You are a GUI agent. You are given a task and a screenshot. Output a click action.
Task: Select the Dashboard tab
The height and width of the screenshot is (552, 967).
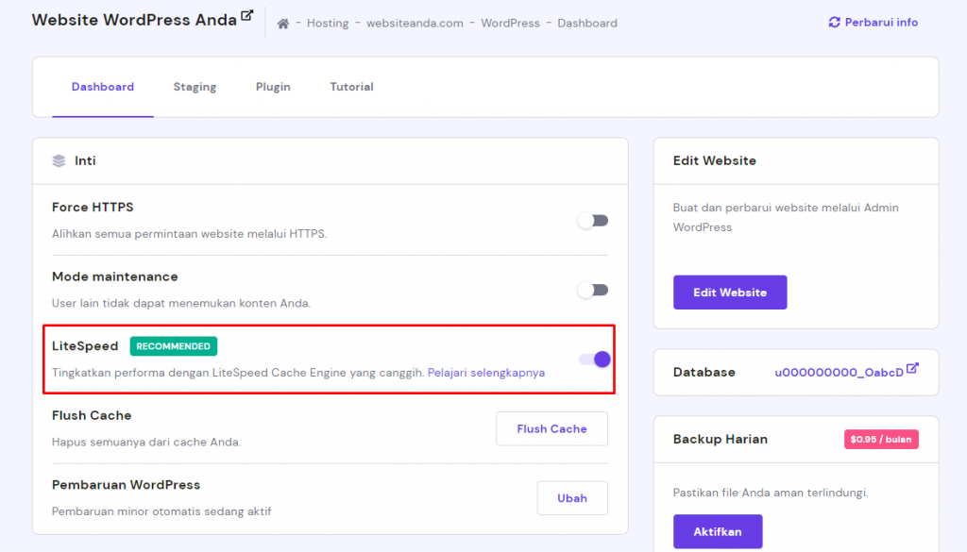tap(103, 86)
